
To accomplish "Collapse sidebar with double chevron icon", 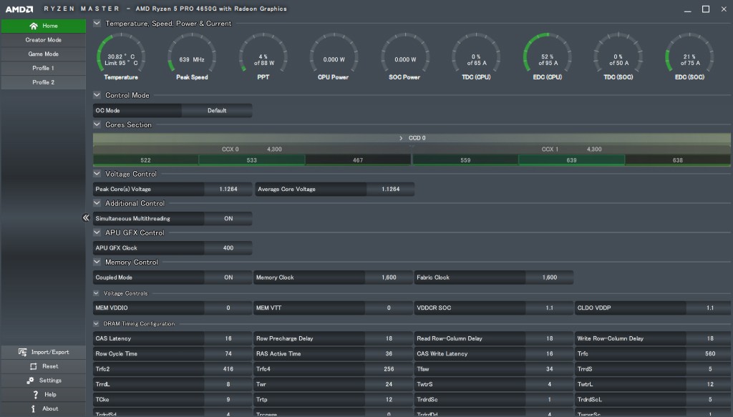I will [85, 218].
